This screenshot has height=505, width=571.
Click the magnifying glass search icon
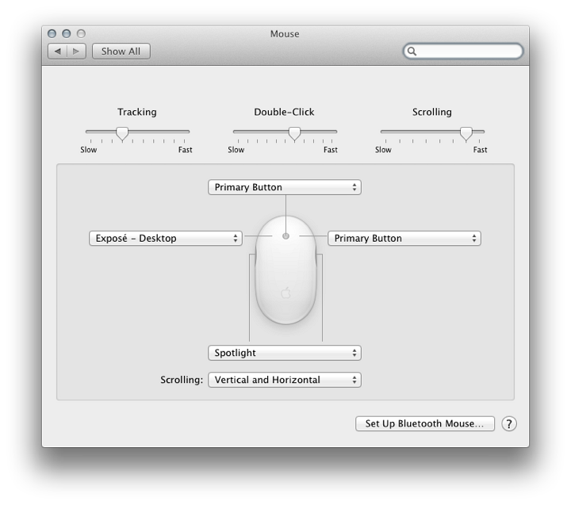tap(412, 51)
